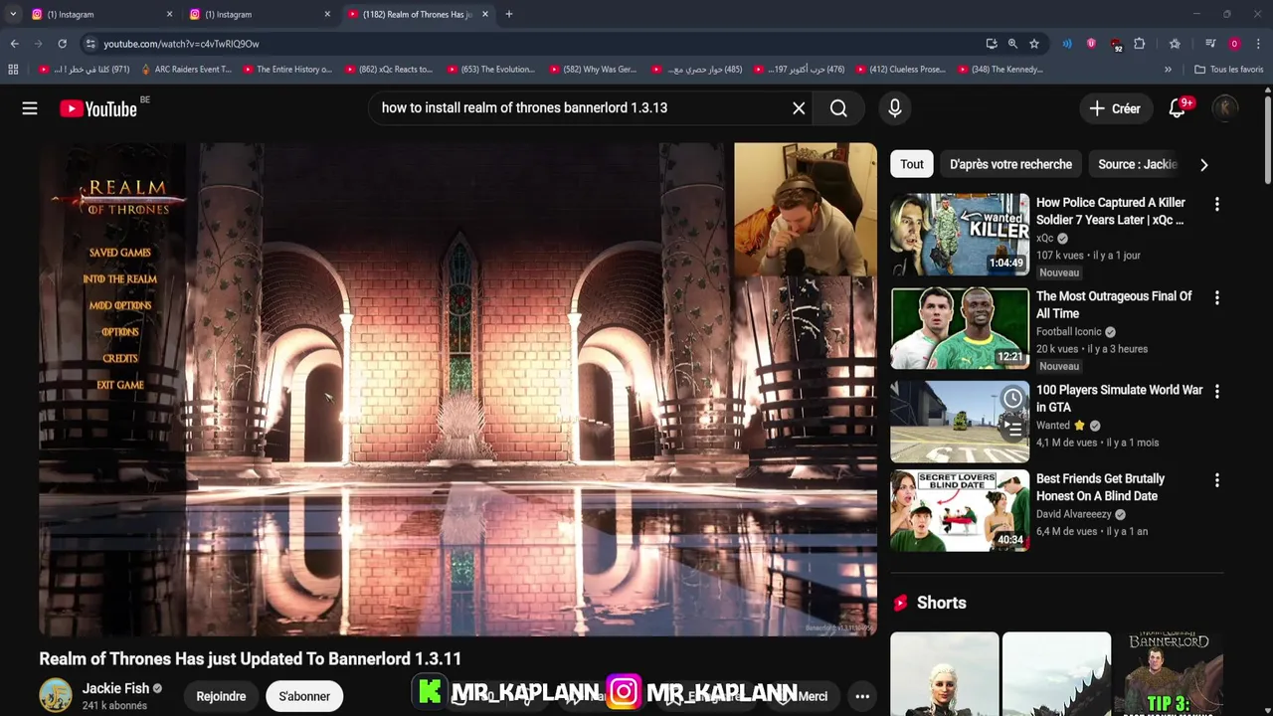Open the Football Iconic channel link
This screenshot has height=716, width=1273.
1069,332
